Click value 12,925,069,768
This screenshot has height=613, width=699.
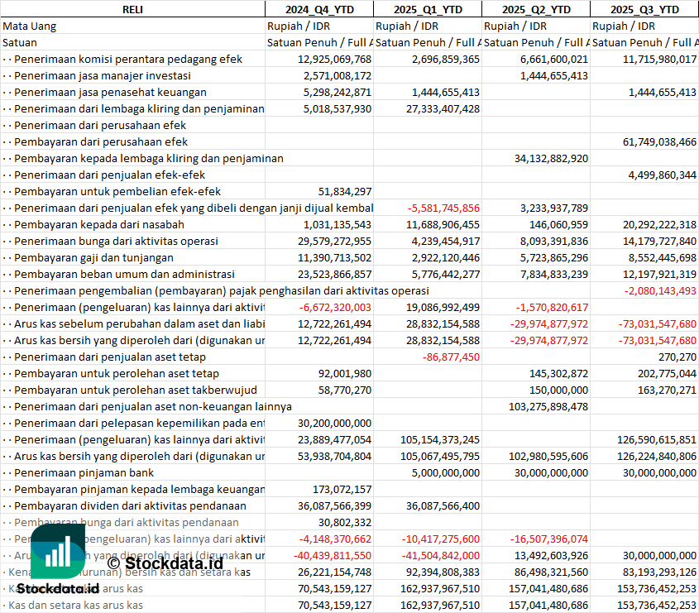[x=334, y=60]
